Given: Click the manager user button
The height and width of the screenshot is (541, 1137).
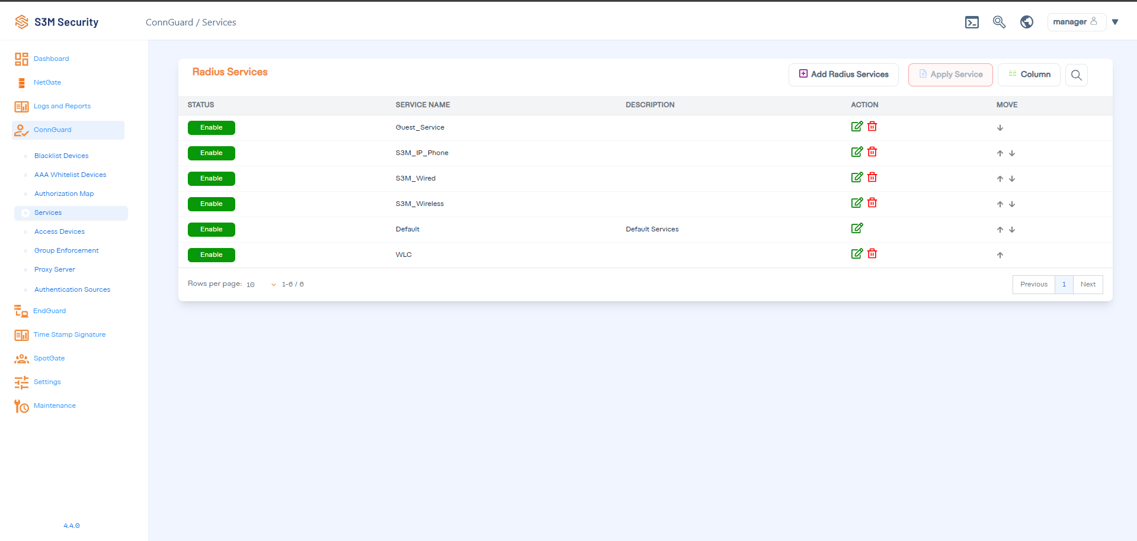Looking at the screenshot, I should (x=1076, y=22).
